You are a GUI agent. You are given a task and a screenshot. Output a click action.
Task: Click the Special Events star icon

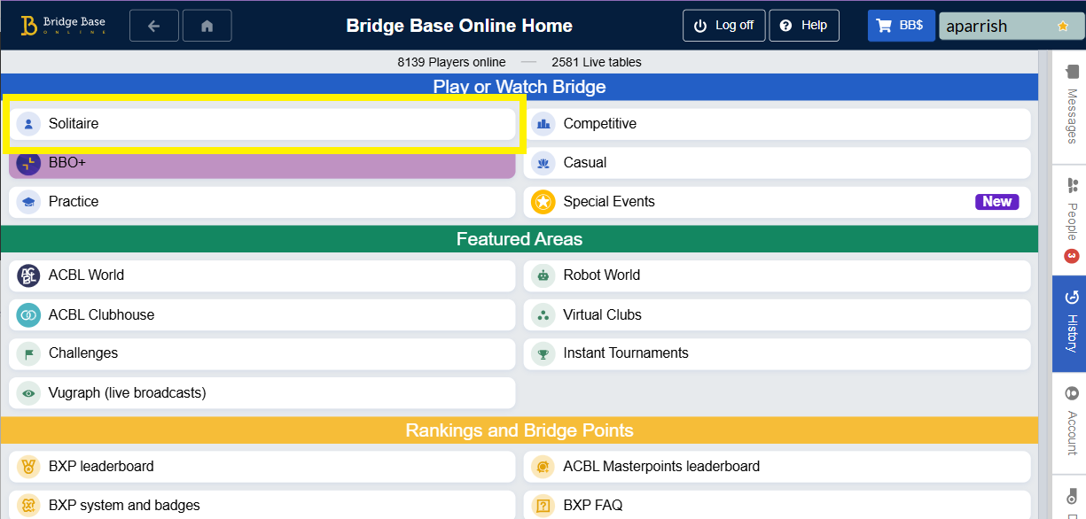click(543, 202)
